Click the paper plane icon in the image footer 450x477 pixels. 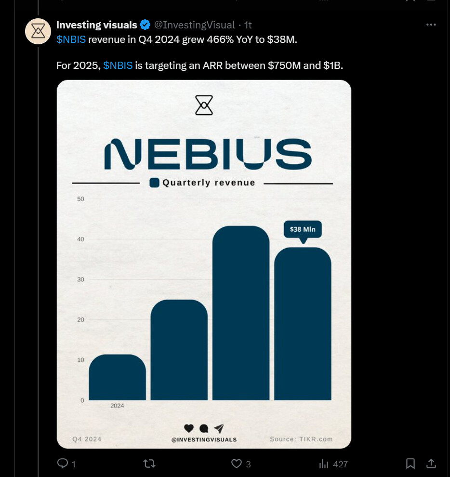pyautogui.click(x=219, y=428)
